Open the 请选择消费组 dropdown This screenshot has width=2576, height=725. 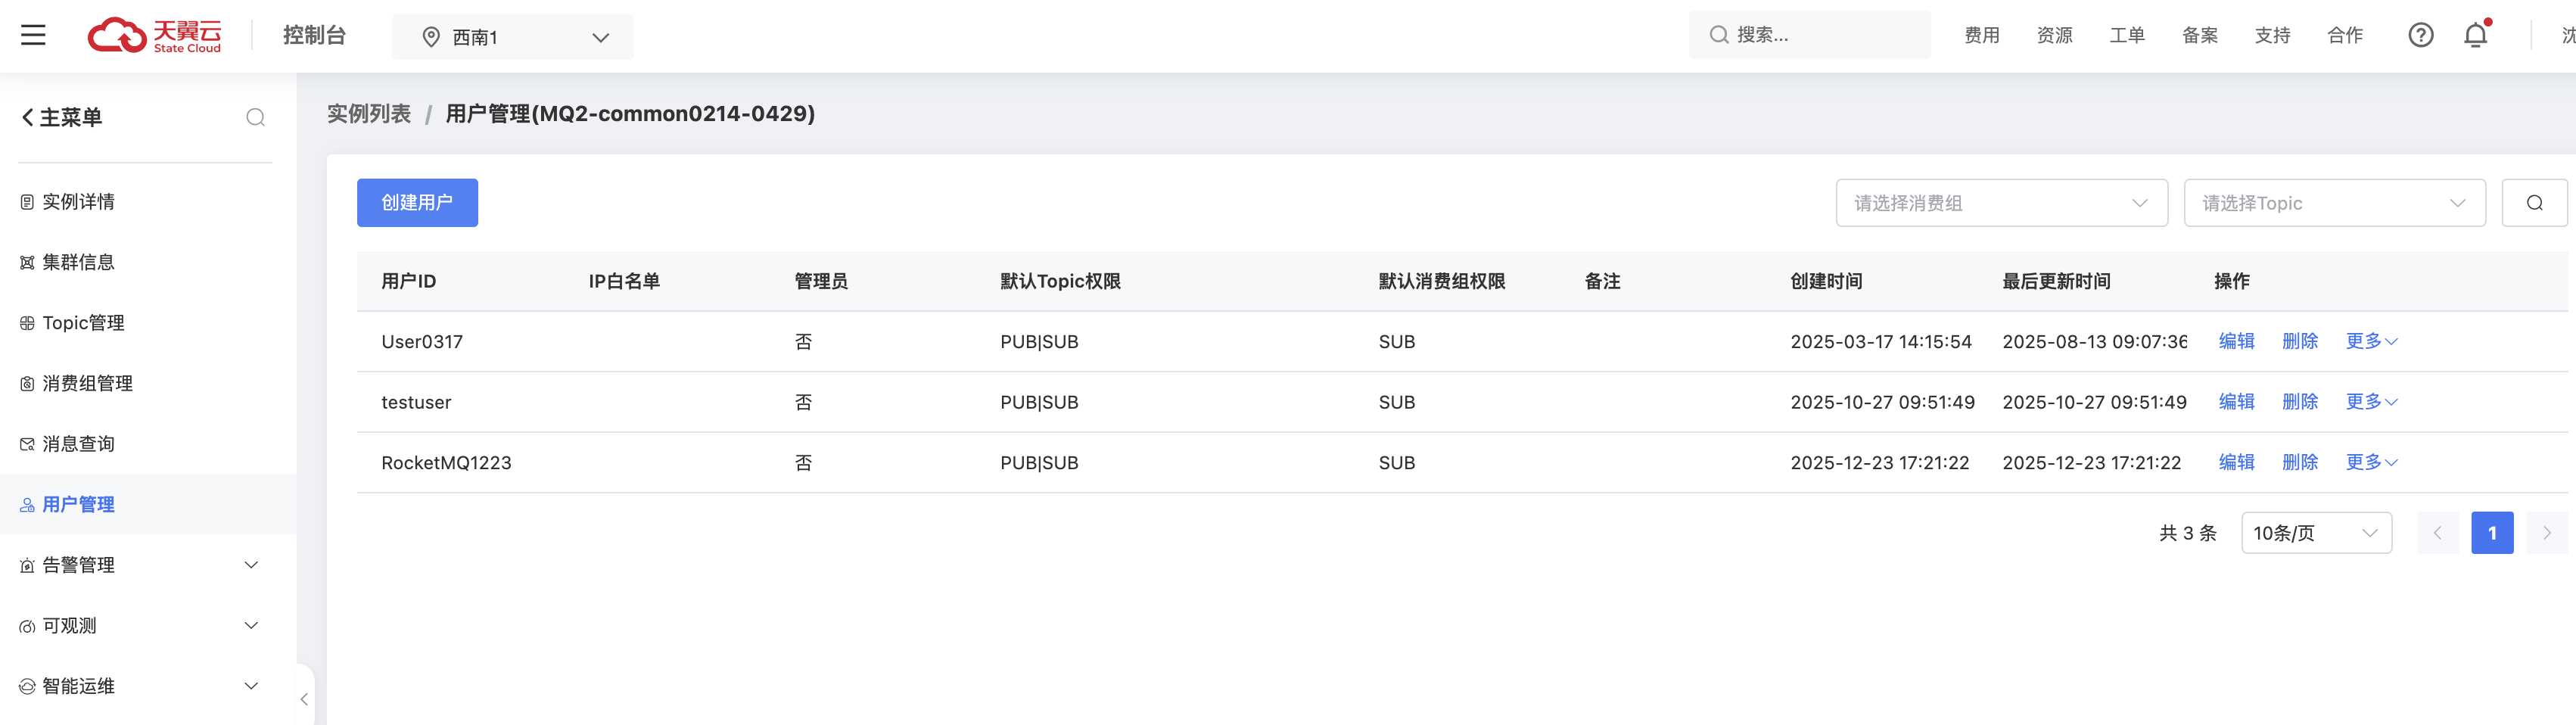tap(2000, 203)
